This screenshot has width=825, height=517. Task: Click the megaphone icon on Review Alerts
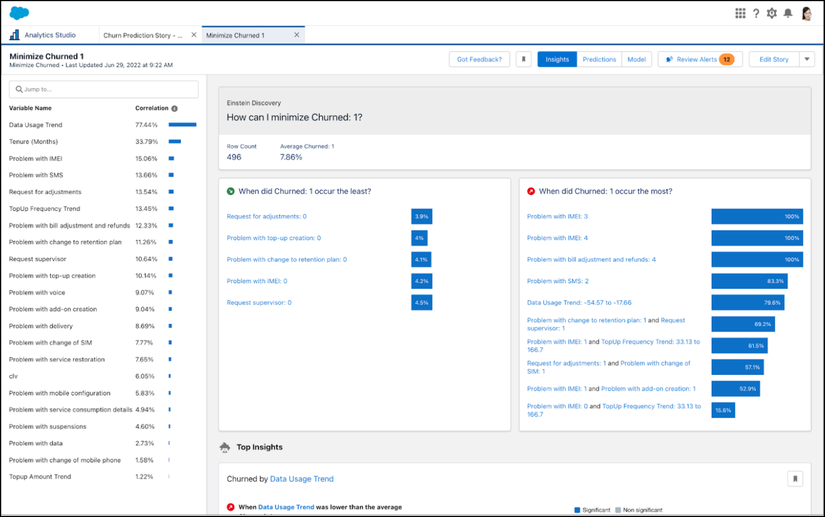(669, 59)
